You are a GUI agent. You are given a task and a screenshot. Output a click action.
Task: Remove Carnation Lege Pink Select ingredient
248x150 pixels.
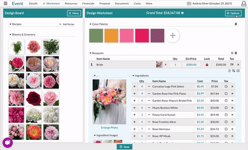tap(232, 86)
